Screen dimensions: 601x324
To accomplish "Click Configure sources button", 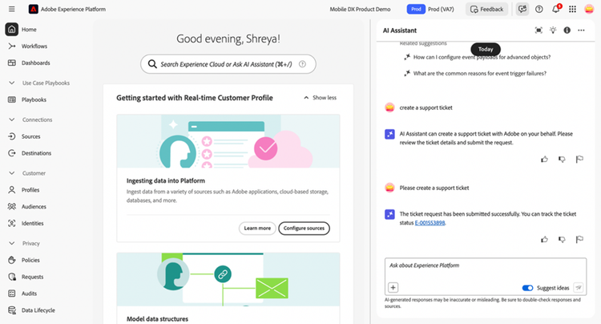I will pyautogui.click(x=304, y=228).
